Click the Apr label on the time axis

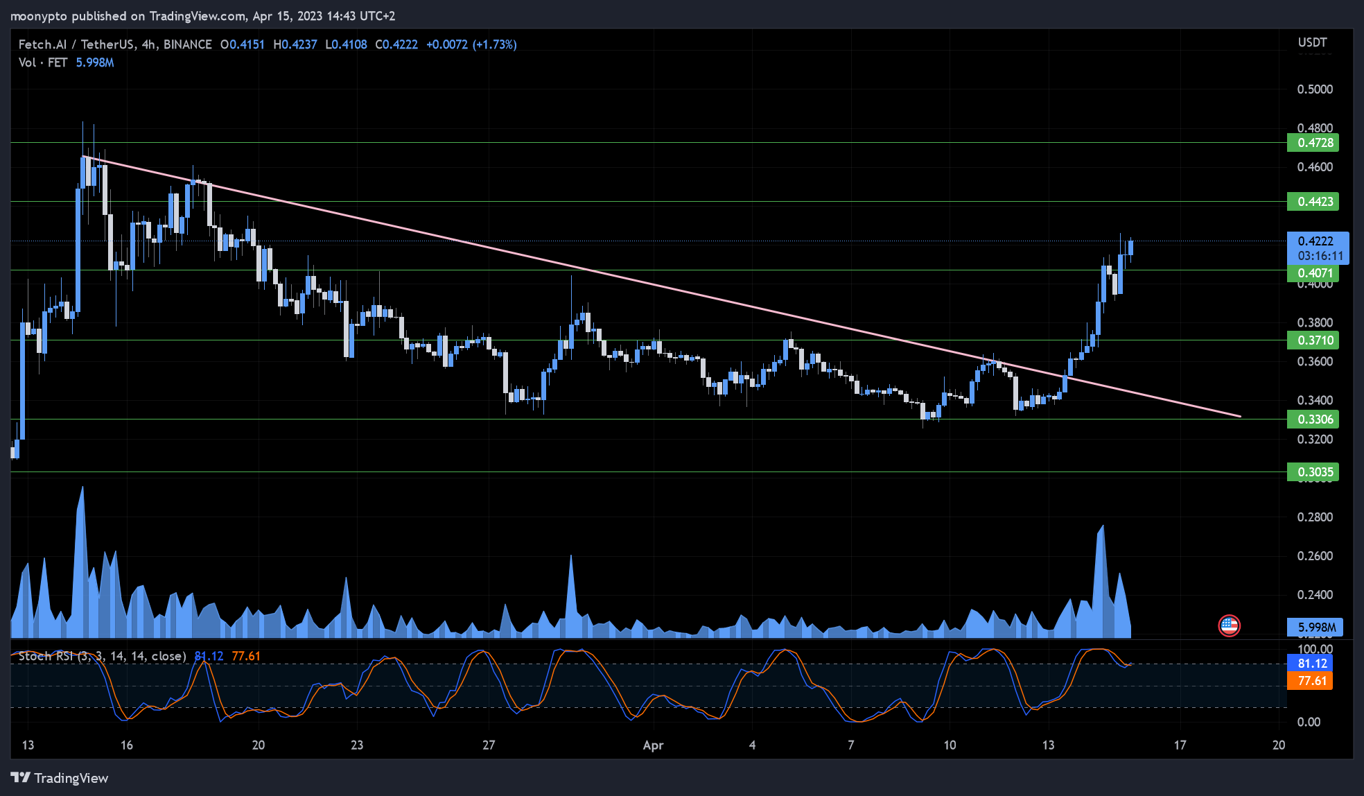(x=653, y=745)
